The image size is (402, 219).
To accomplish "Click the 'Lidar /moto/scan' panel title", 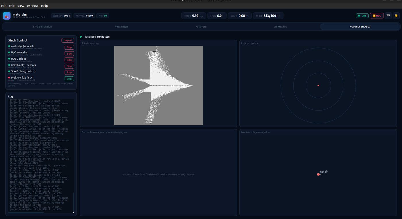I will click(x=250, y=43).
